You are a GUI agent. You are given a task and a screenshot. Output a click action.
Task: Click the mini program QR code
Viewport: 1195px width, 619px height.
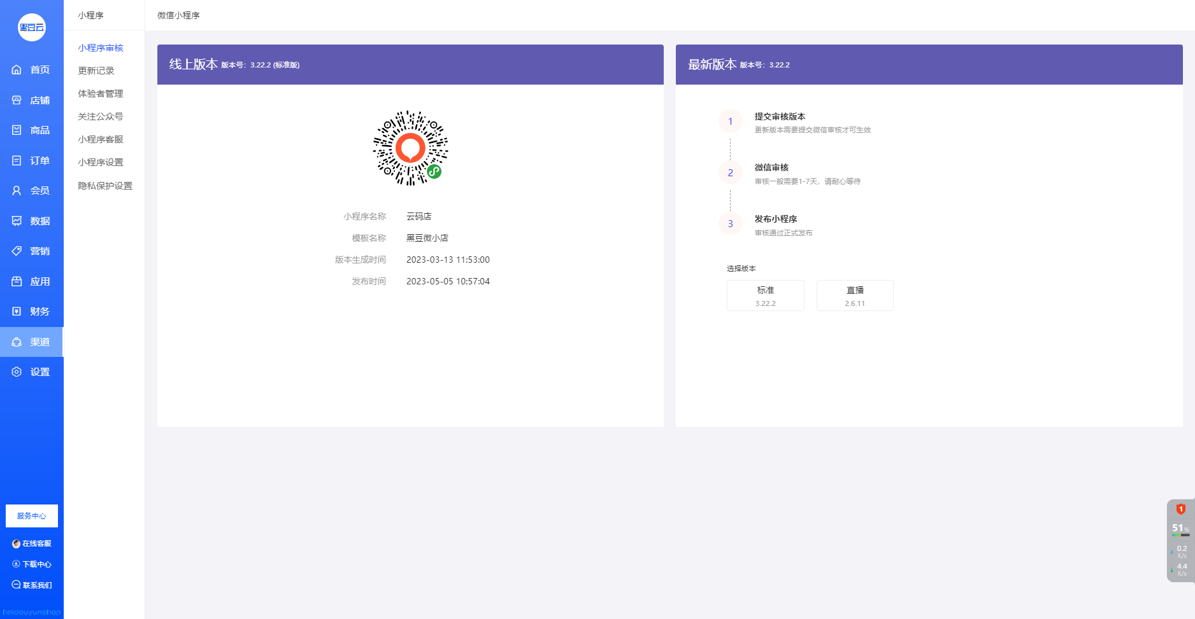coord(410,148)
